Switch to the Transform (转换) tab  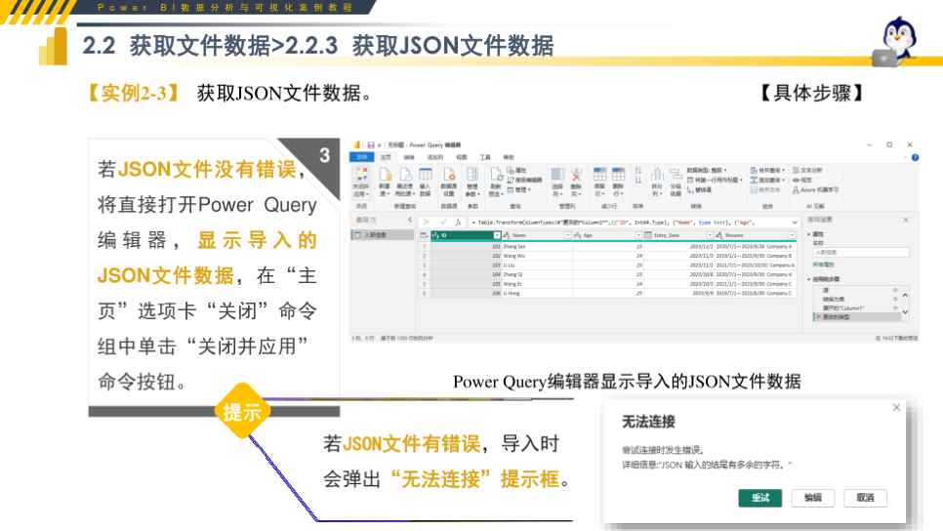pyautogui.click(x=409, y=157)
